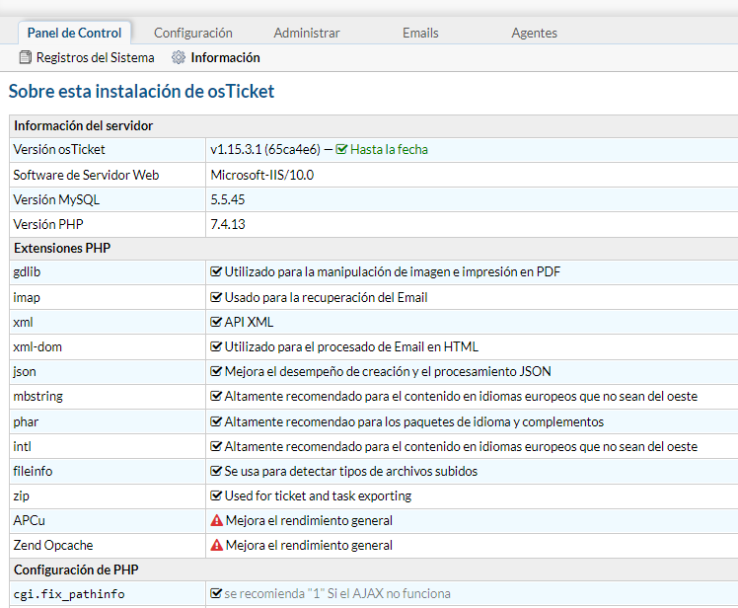Click the check icon in fileinfo row
Screen dimensions: 738x608
tap(215, 471)
